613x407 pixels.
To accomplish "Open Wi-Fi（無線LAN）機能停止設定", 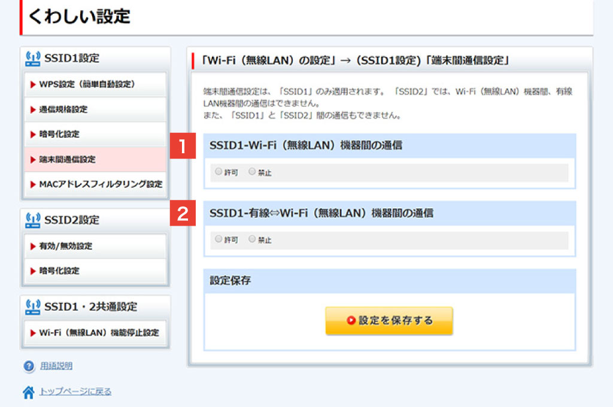I will coord(95,333).
